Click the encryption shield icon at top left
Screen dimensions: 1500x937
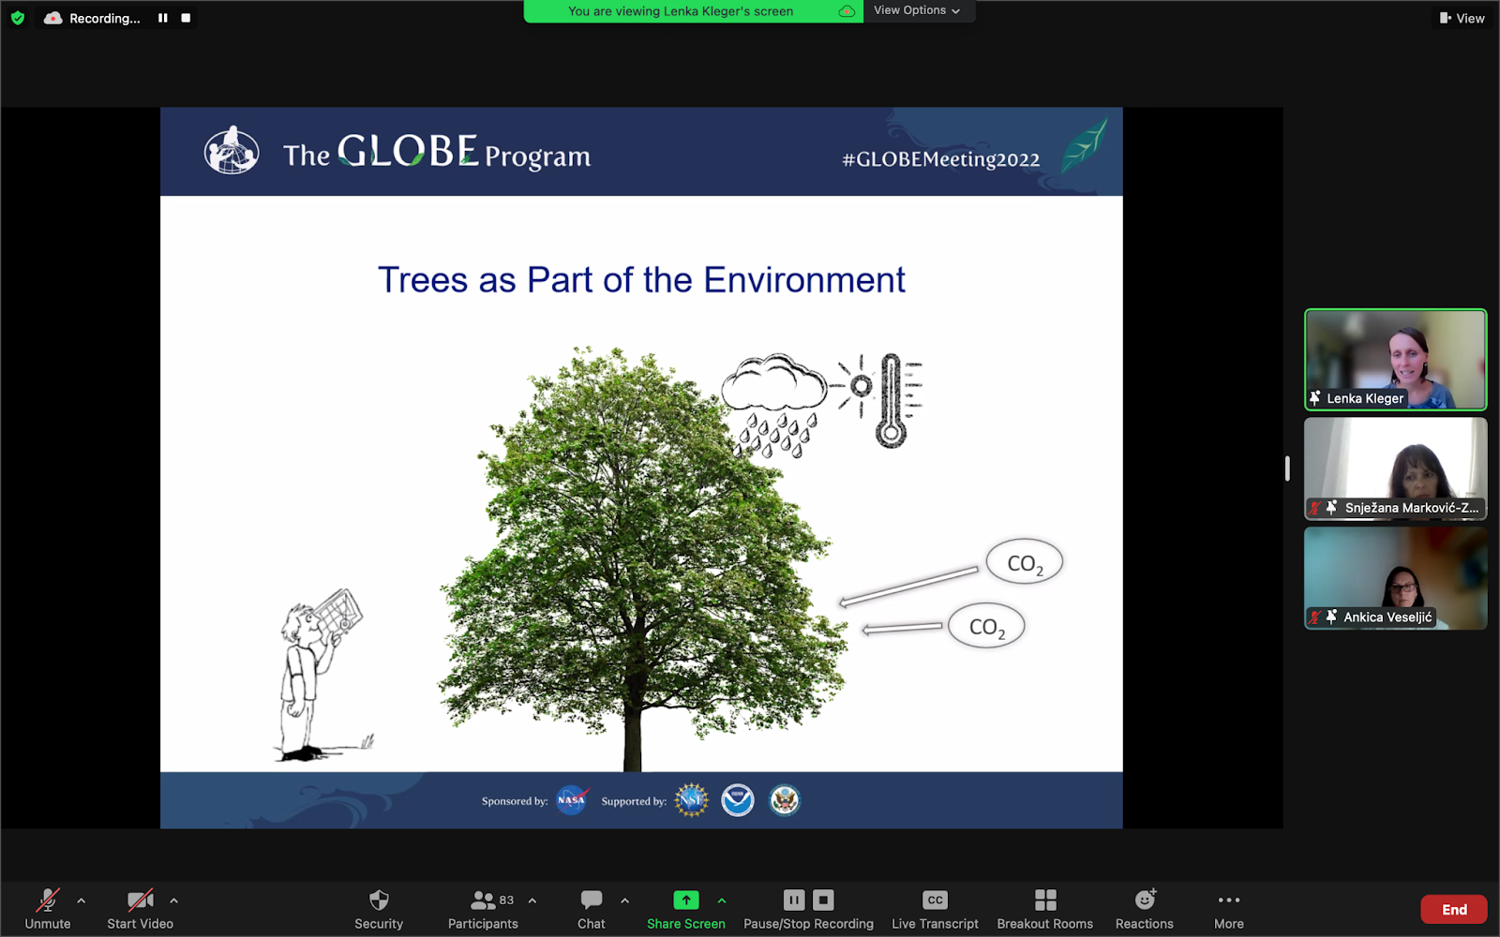pos(17,18)
